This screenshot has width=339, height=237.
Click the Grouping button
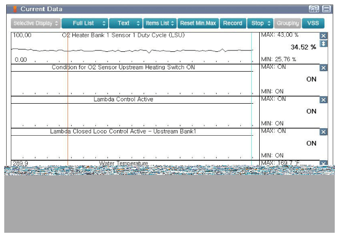pos(288,23)
